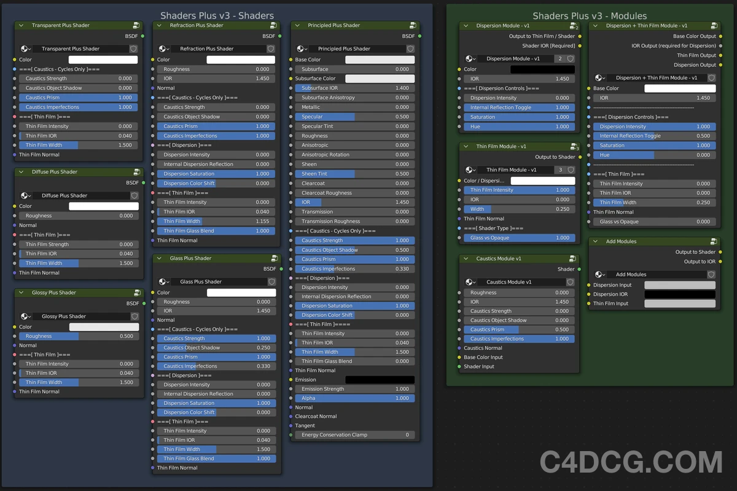Click the 2 user count button on Dispersion Module
Screen dimensions: 737x491
click(560, 59)
